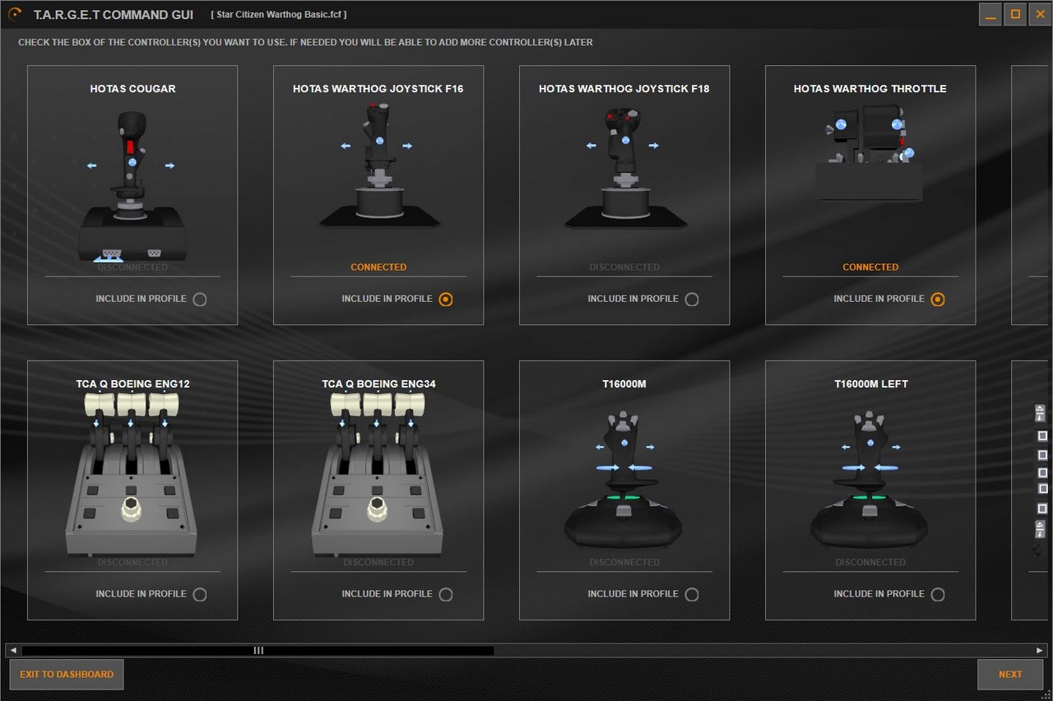1053x701 pixels.
Task: Maximize the T.A.R.G.E.T window
Action: coord(1016,15)
